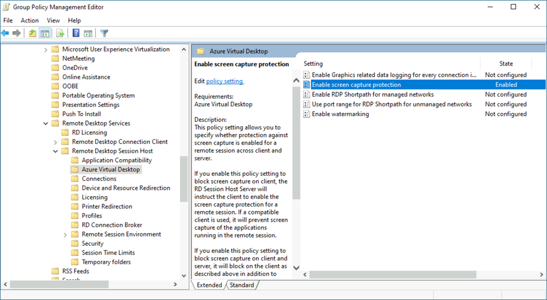Collapse the Remote Desktop Session Host node

click(56, 151)
